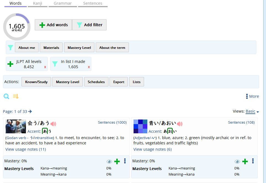Click Kana→meaning under 青い mastery levels
The width and height of the screenshot is (266, 183).
tap(182, 168)
